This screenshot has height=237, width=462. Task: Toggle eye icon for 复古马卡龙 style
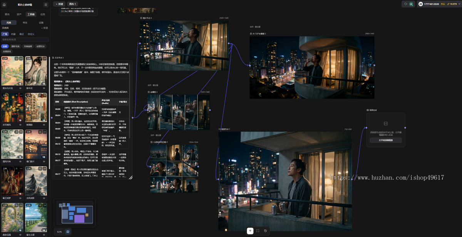click(x=21, y=88)
